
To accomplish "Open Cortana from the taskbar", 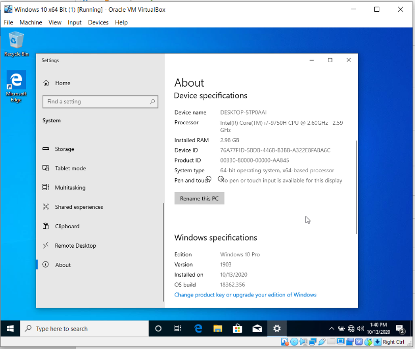I will pyautogui.click(x=158, y=329).
